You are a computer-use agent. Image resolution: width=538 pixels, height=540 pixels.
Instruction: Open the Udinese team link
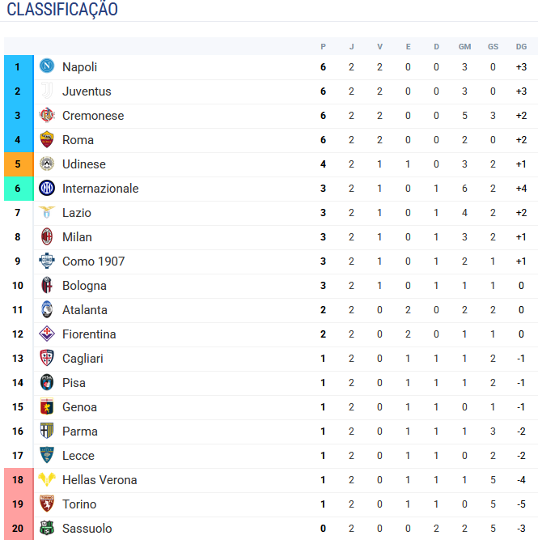[84, 164]
